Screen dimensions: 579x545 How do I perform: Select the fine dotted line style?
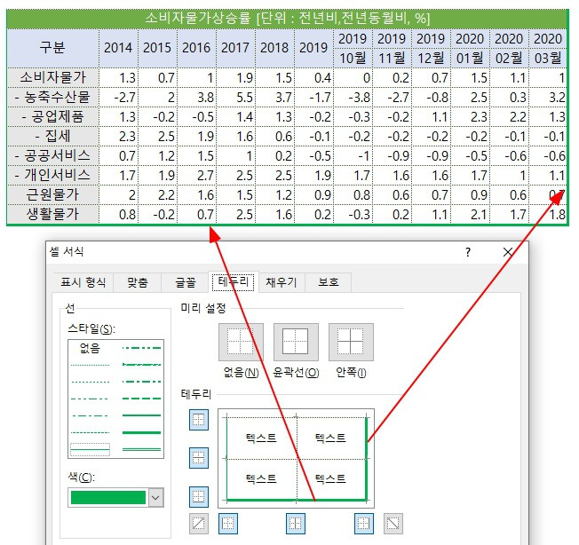coord(90,365)
